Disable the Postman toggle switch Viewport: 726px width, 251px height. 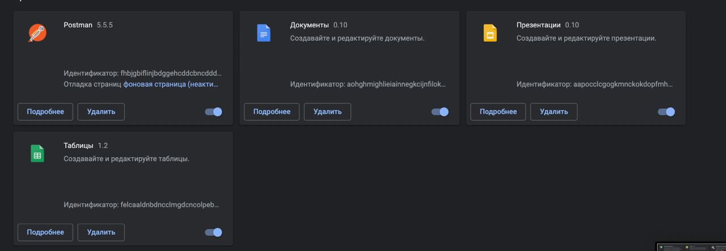214,112
